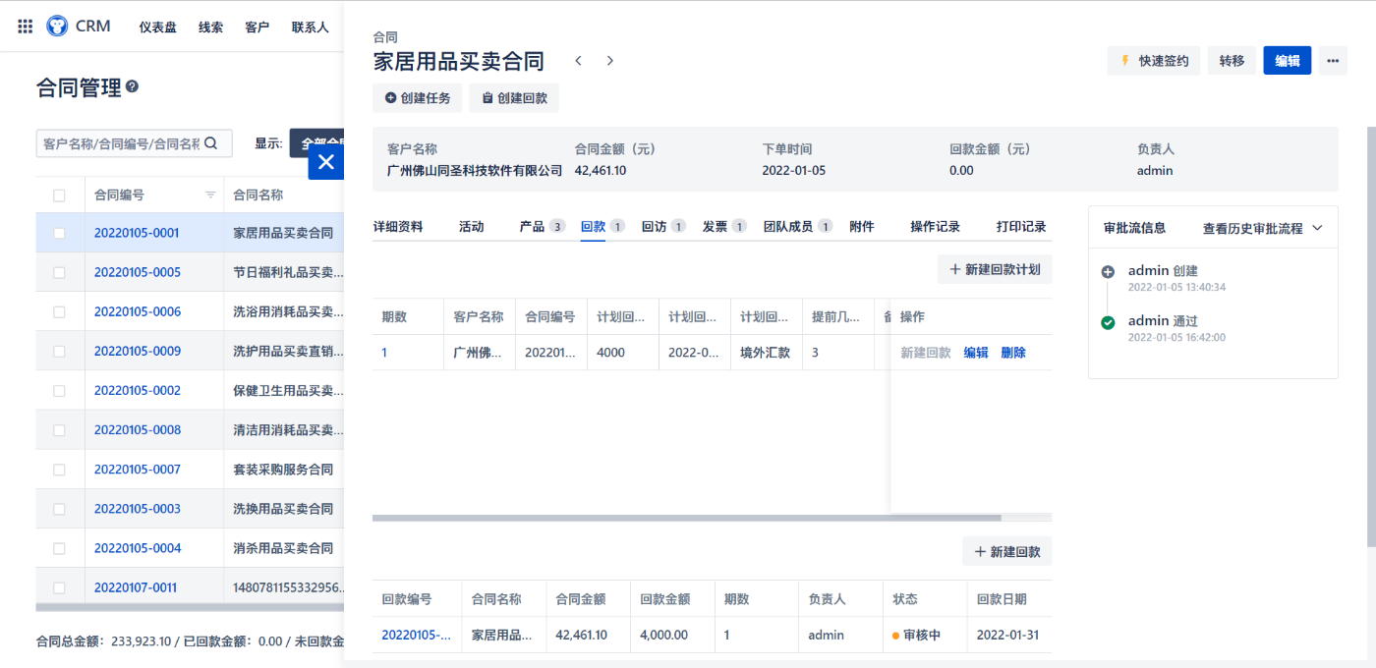Click the CRM monkey logo
The image size is (1376, 668).
[57, 27]
